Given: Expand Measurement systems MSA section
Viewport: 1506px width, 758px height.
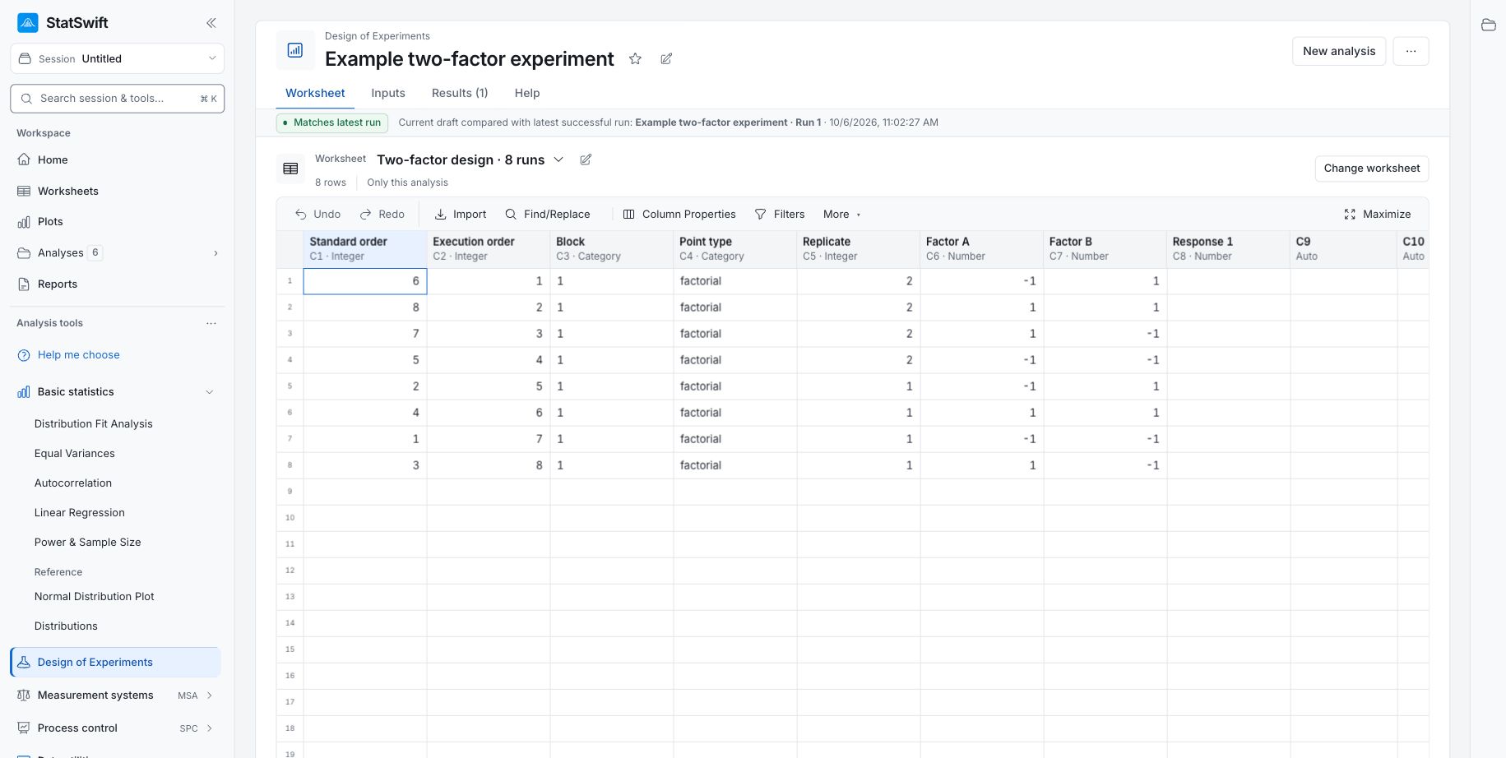Looking at the screenshot, I should click(210, 696).
